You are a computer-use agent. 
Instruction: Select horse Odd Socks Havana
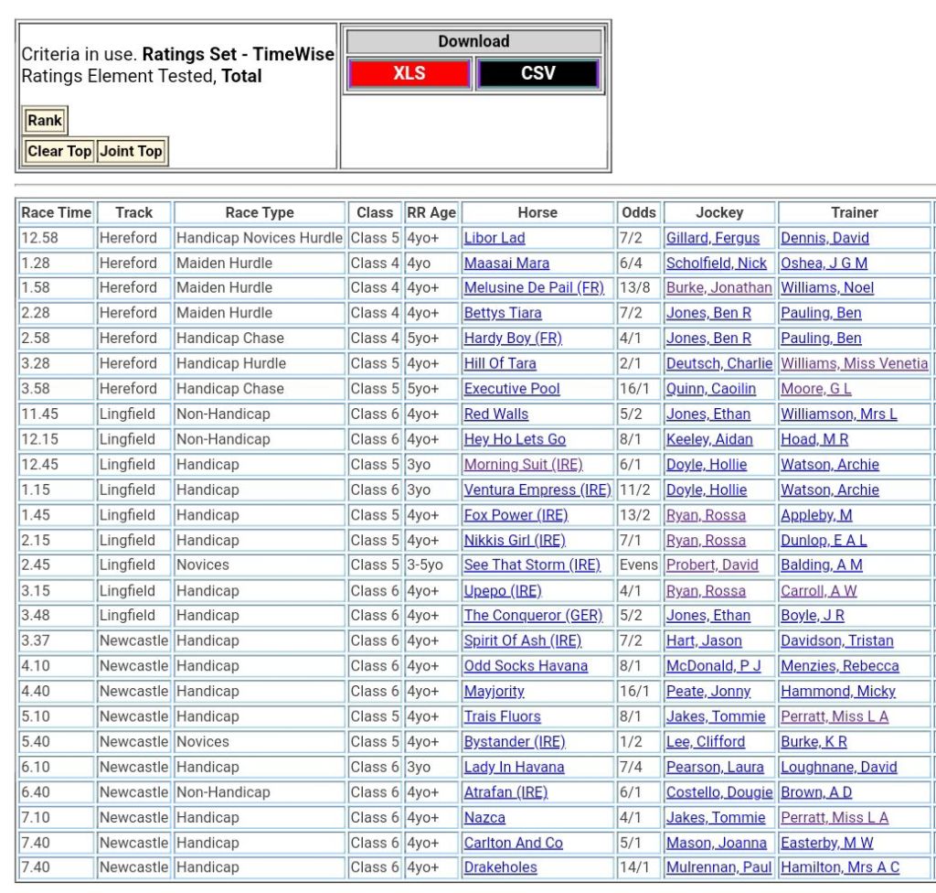[x=526, y=666]
